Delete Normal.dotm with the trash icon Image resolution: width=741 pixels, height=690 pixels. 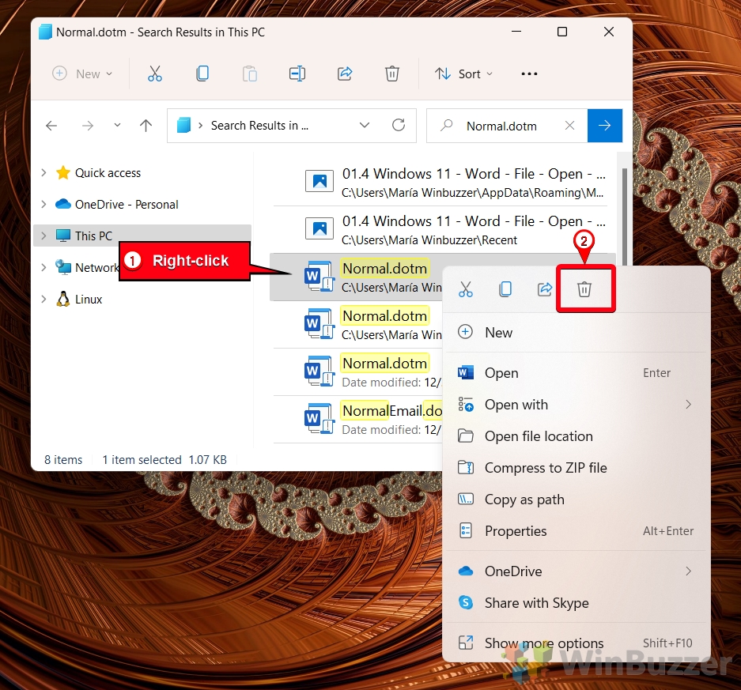(x=585, y=289)
